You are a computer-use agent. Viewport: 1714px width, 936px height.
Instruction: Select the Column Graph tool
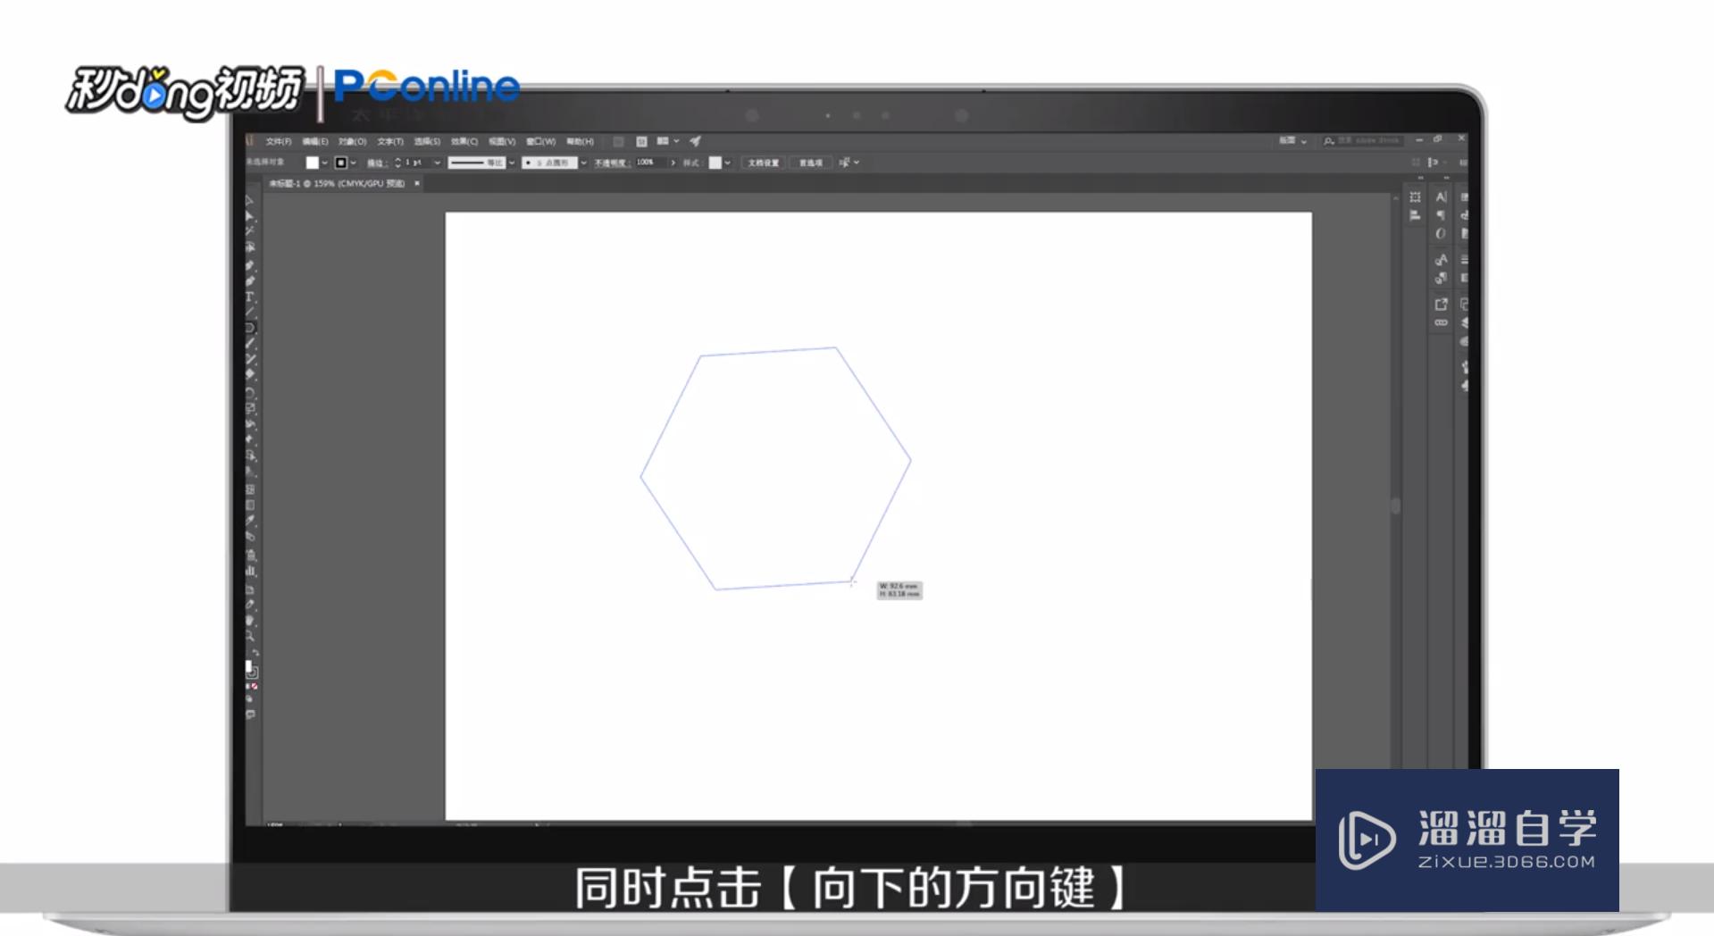249,571
